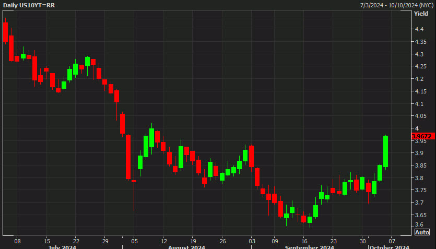The image size is (436, 249).
Task: Click the 03 date tick label
Action: click(x=252, y=241)
